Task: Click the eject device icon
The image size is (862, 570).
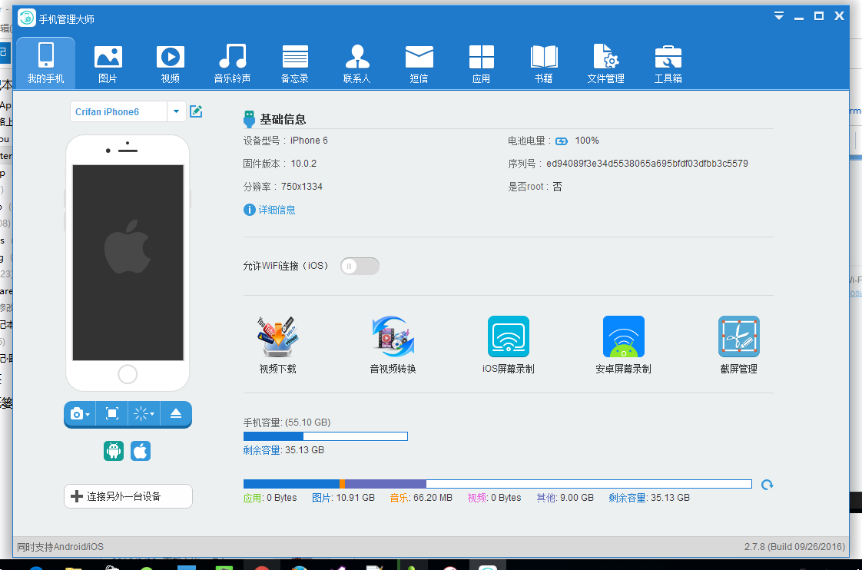Action: 176,414
